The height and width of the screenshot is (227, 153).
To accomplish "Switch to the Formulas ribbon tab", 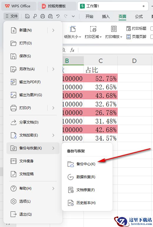I will tap(139, 16).
